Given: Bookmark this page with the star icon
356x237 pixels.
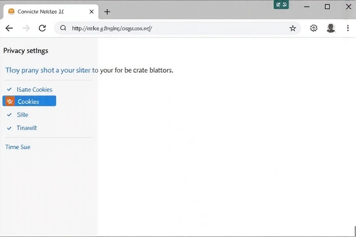Looking at the screenshot, I should (292, 28).
